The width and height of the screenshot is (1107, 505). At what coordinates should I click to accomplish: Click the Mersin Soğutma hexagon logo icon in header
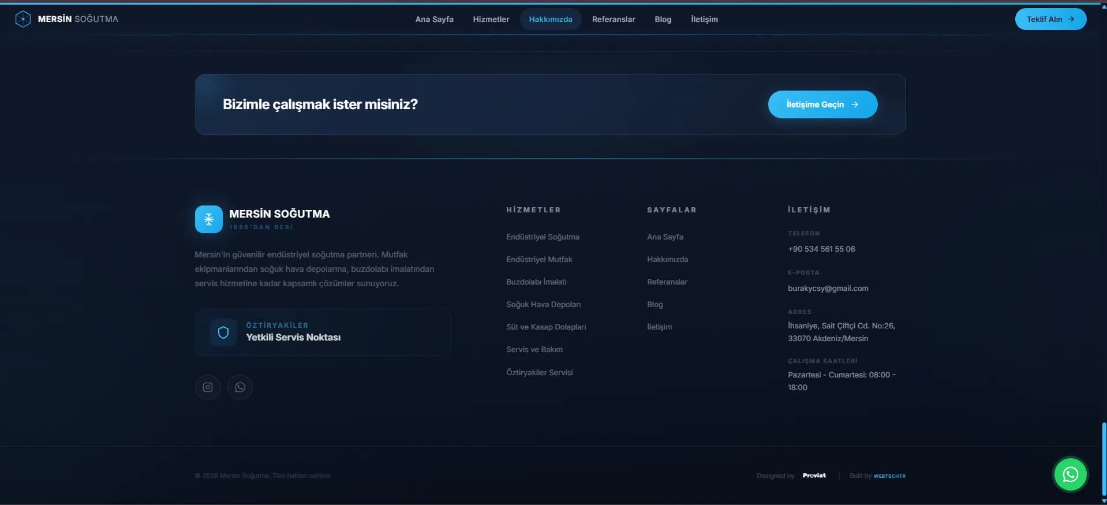(23, 19)
